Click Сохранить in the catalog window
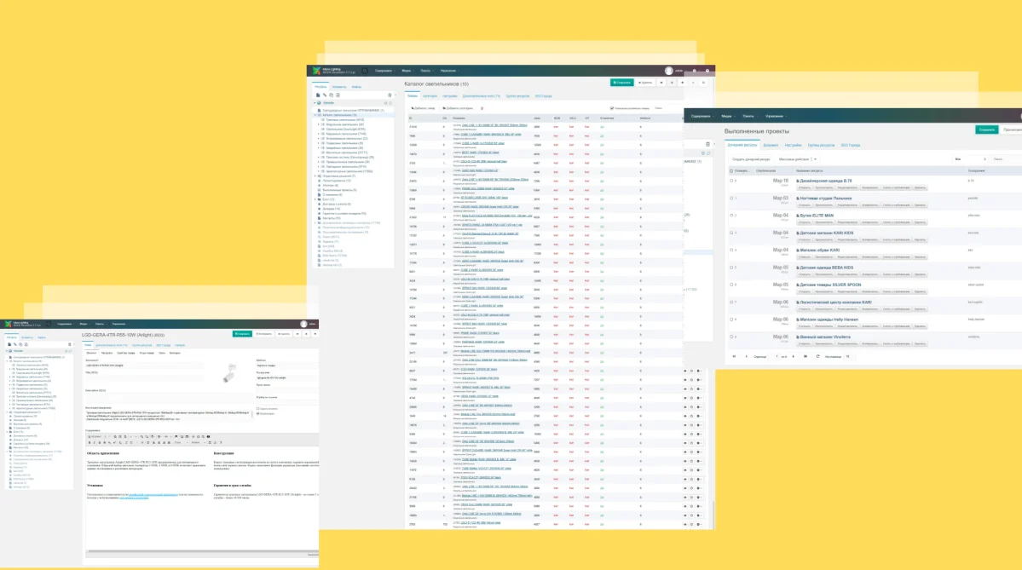 621,83
